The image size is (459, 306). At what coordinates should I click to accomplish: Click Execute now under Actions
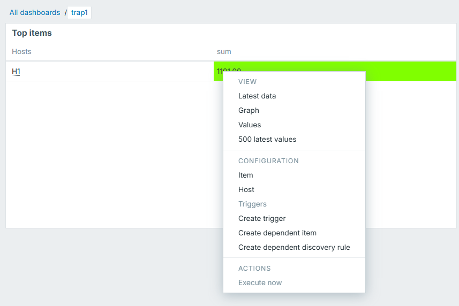(x=260, y=283)
